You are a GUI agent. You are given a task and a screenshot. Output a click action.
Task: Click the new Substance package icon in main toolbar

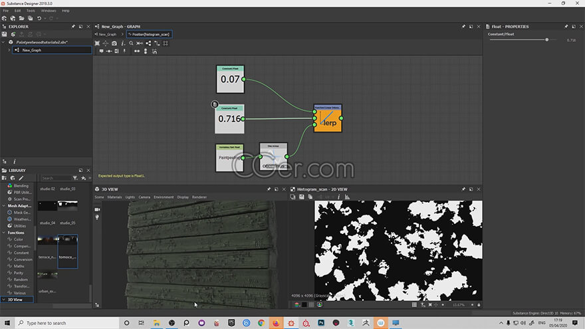4,19
